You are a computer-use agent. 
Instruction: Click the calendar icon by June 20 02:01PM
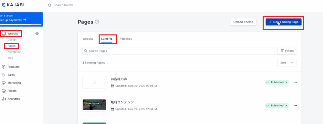pyautogui.click(x=112, y=86)
